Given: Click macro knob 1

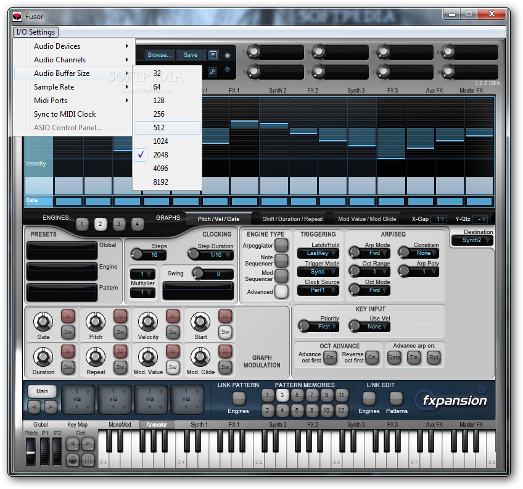Looking at the screenshot, I should [254, 51].
